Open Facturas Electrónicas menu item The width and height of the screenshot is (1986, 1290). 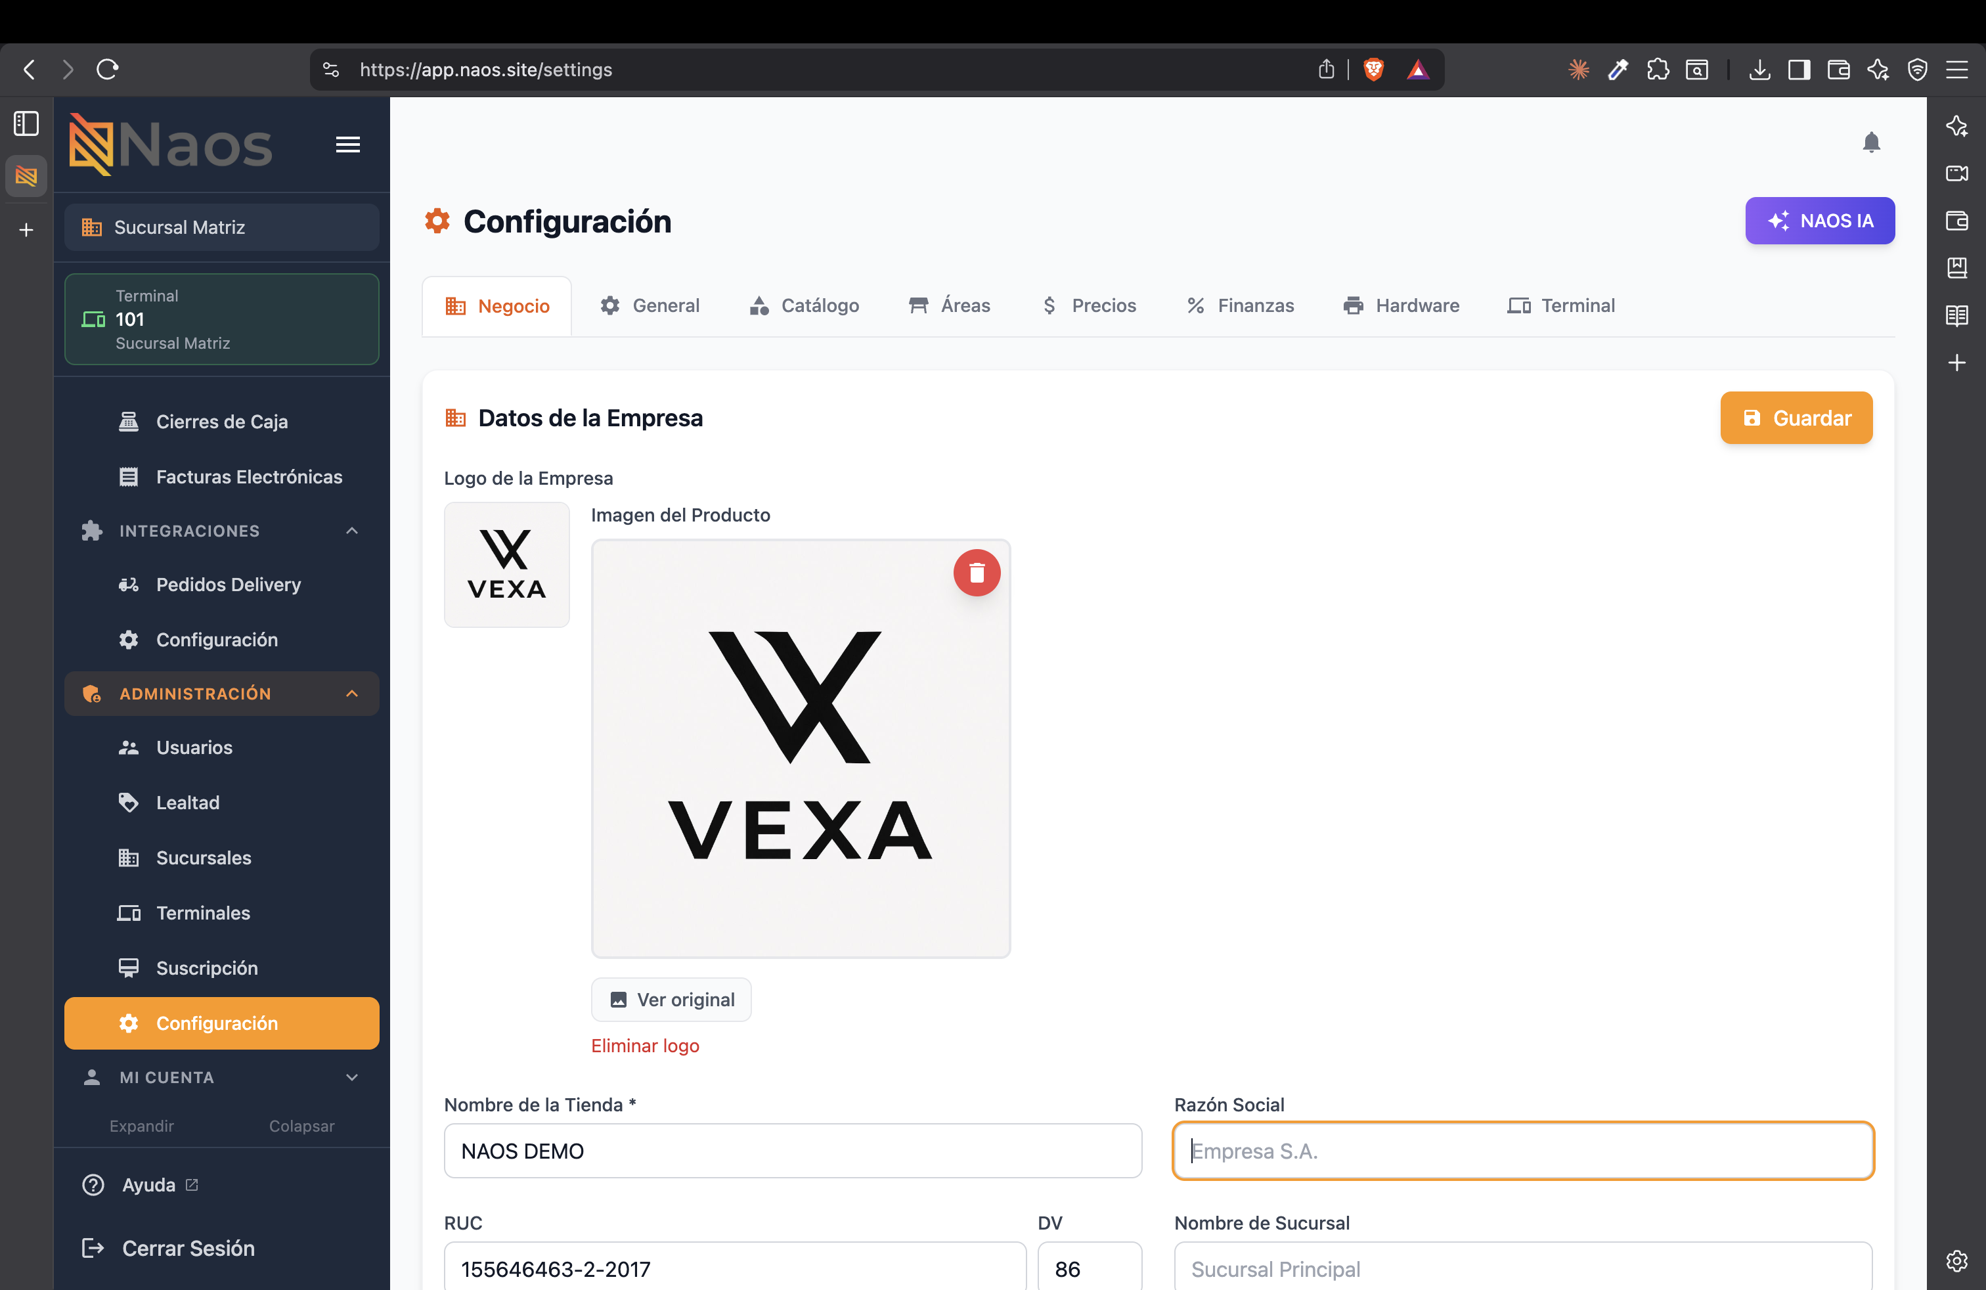pos(221,476)
